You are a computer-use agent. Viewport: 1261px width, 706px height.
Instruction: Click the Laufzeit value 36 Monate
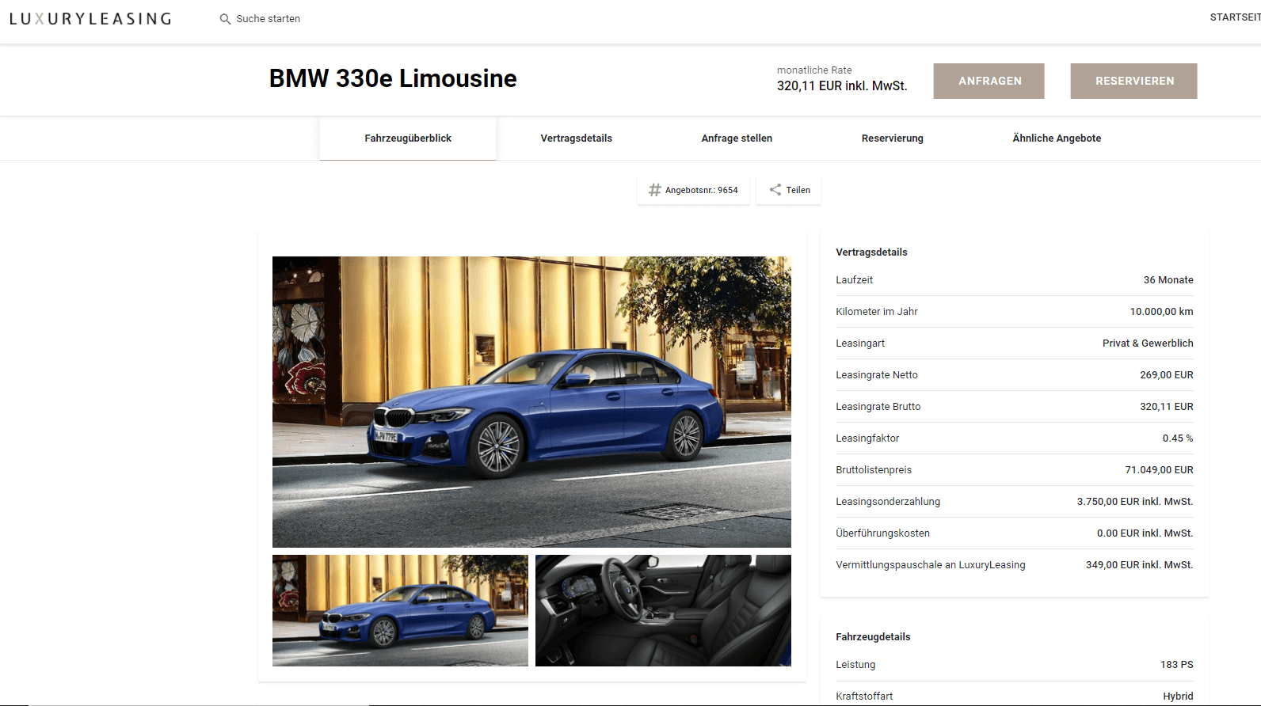click(x=1168, y=280)
